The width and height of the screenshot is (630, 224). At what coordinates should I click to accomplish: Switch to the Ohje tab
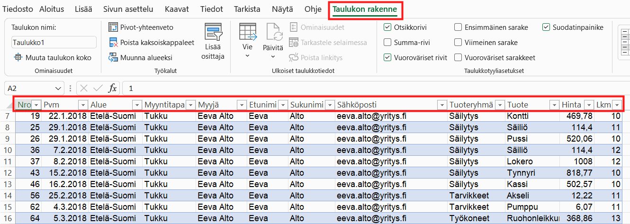pos(313,9)
